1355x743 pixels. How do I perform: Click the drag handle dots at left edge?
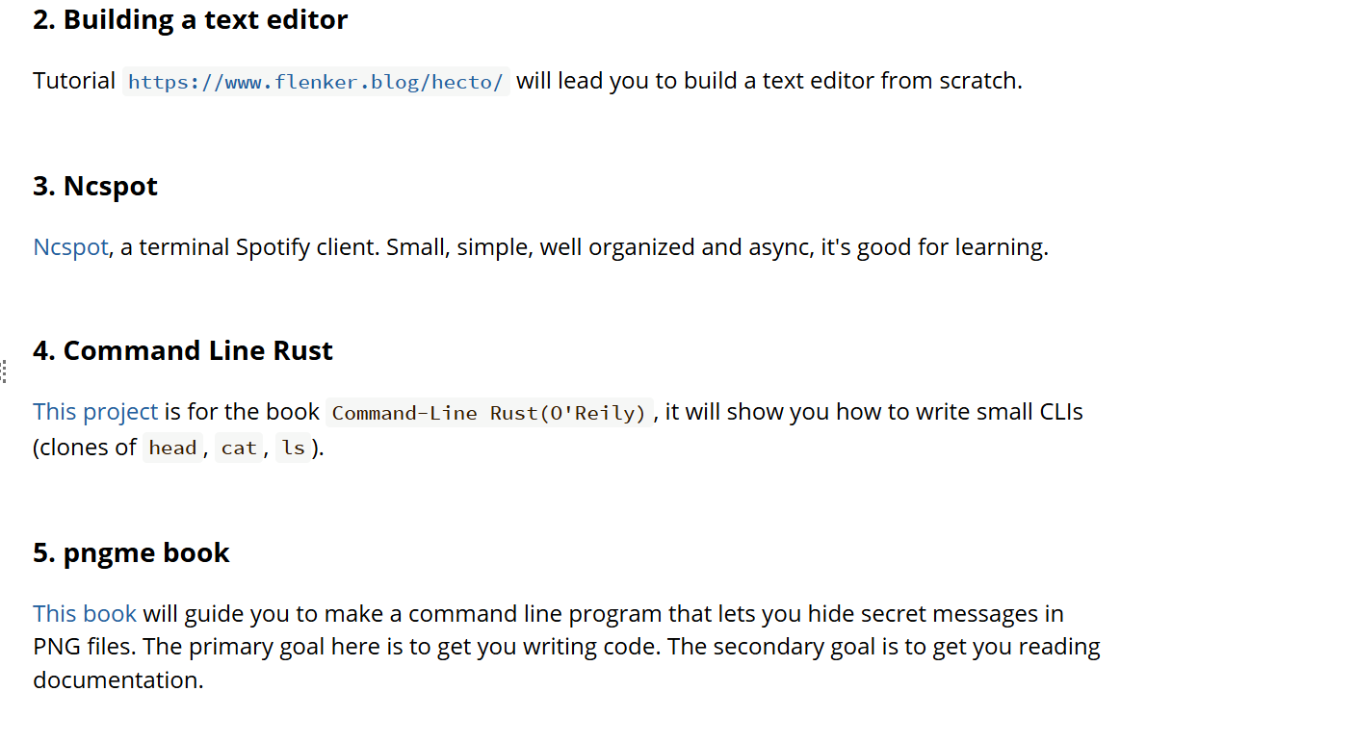4,371
